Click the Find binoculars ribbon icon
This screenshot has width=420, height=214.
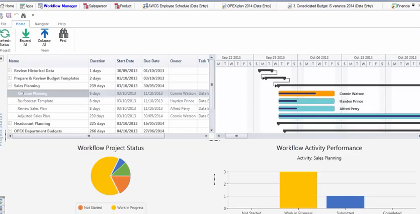tap(63, 34)
